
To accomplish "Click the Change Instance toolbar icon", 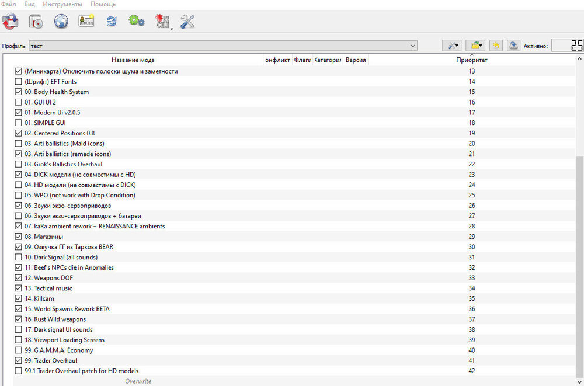I will 10,22.
